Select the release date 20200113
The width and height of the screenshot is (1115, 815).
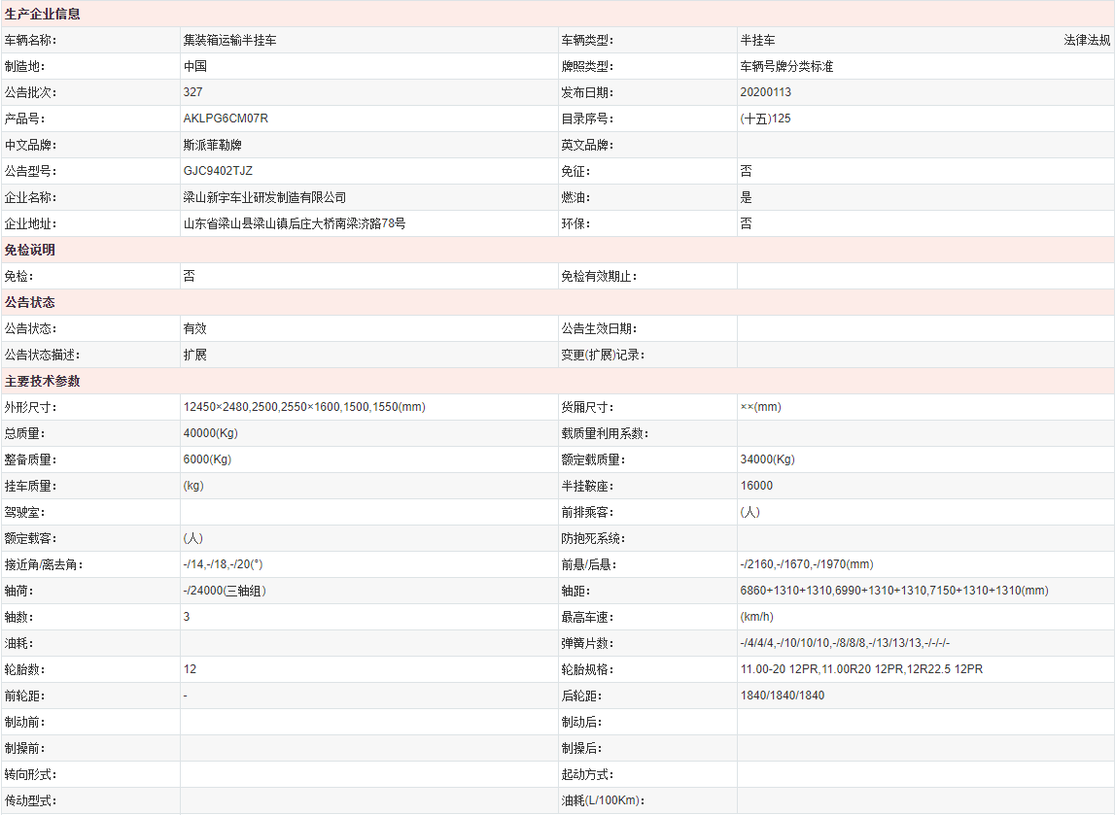pyautogui.click(x=765, y=92)
